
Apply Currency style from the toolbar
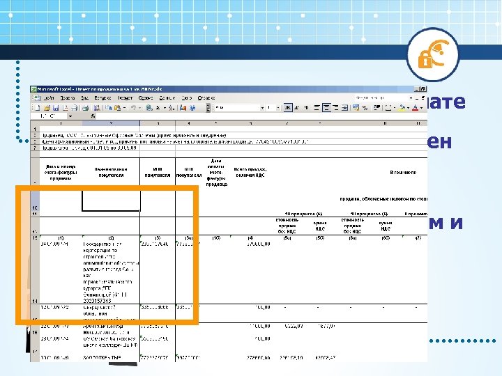click(x=356, y=107)
